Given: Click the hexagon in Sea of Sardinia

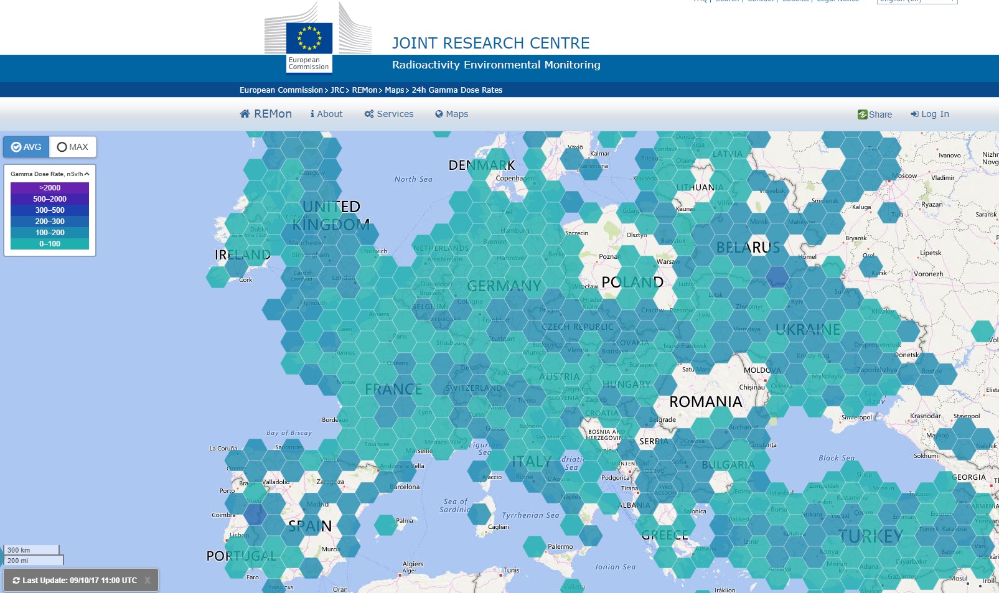Looking at the screenshot, I should tap(479, 514).
